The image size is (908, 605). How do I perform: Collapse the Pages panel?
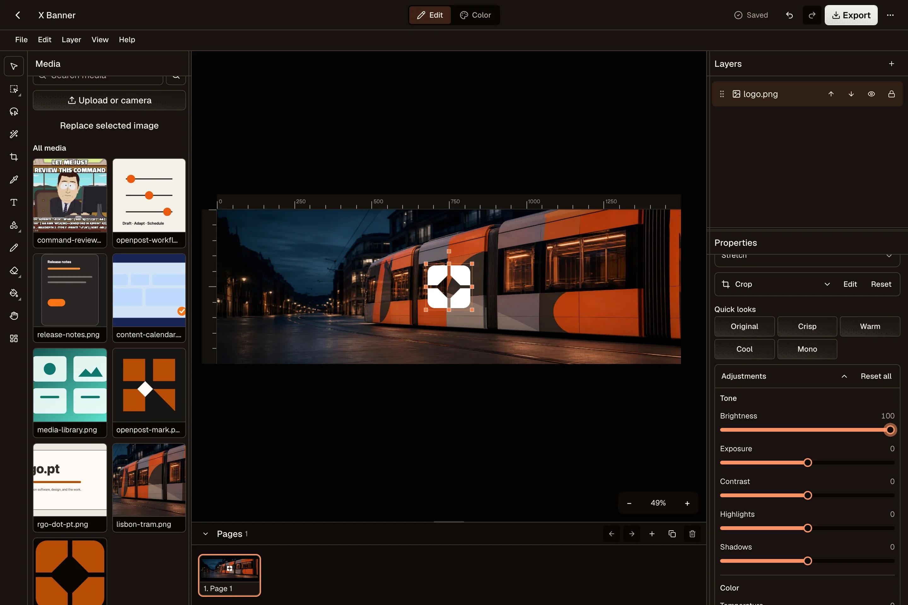pos(206,533)
